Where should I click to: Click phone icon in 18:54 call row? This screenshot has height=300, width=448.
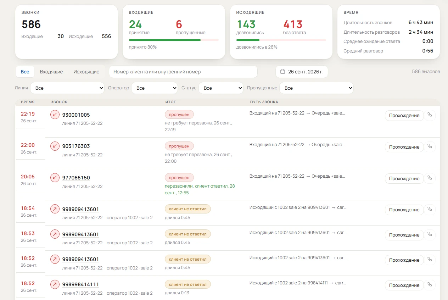pyautogui.click(x=430, y=210)
